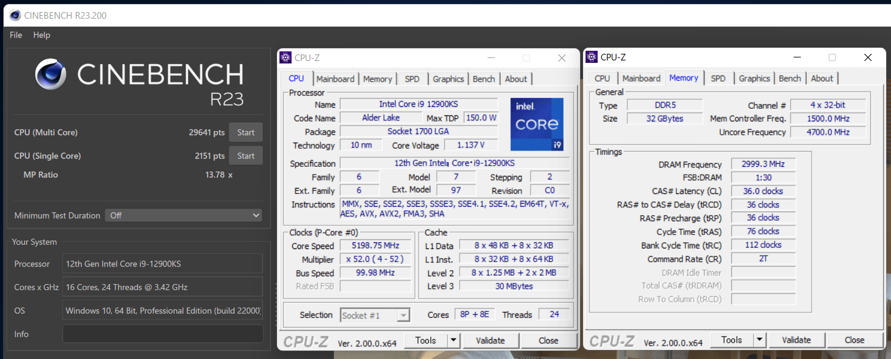The width and height of the screenshot is (891, 359).
Task: Click the Cinebench R23 sphere logo
Action: tap(50, 74)
